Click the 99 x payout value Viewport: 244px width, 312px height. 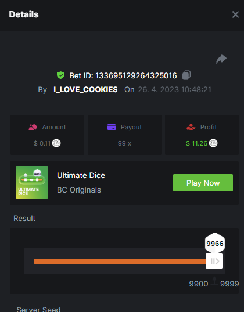coord(124,143)
